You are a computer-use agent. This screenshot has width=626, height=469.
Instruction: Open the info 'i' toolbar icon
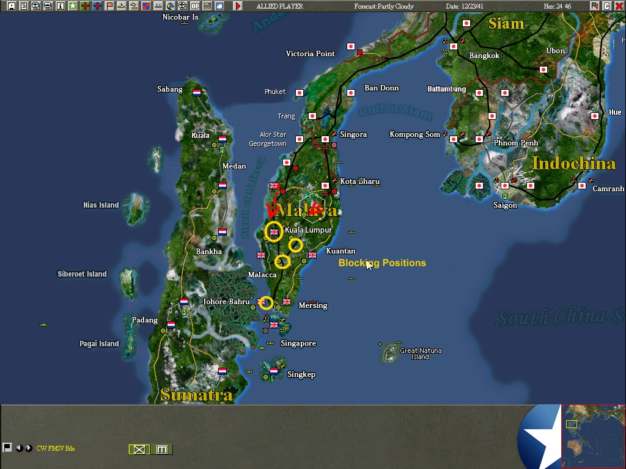[x=61, y=5]
